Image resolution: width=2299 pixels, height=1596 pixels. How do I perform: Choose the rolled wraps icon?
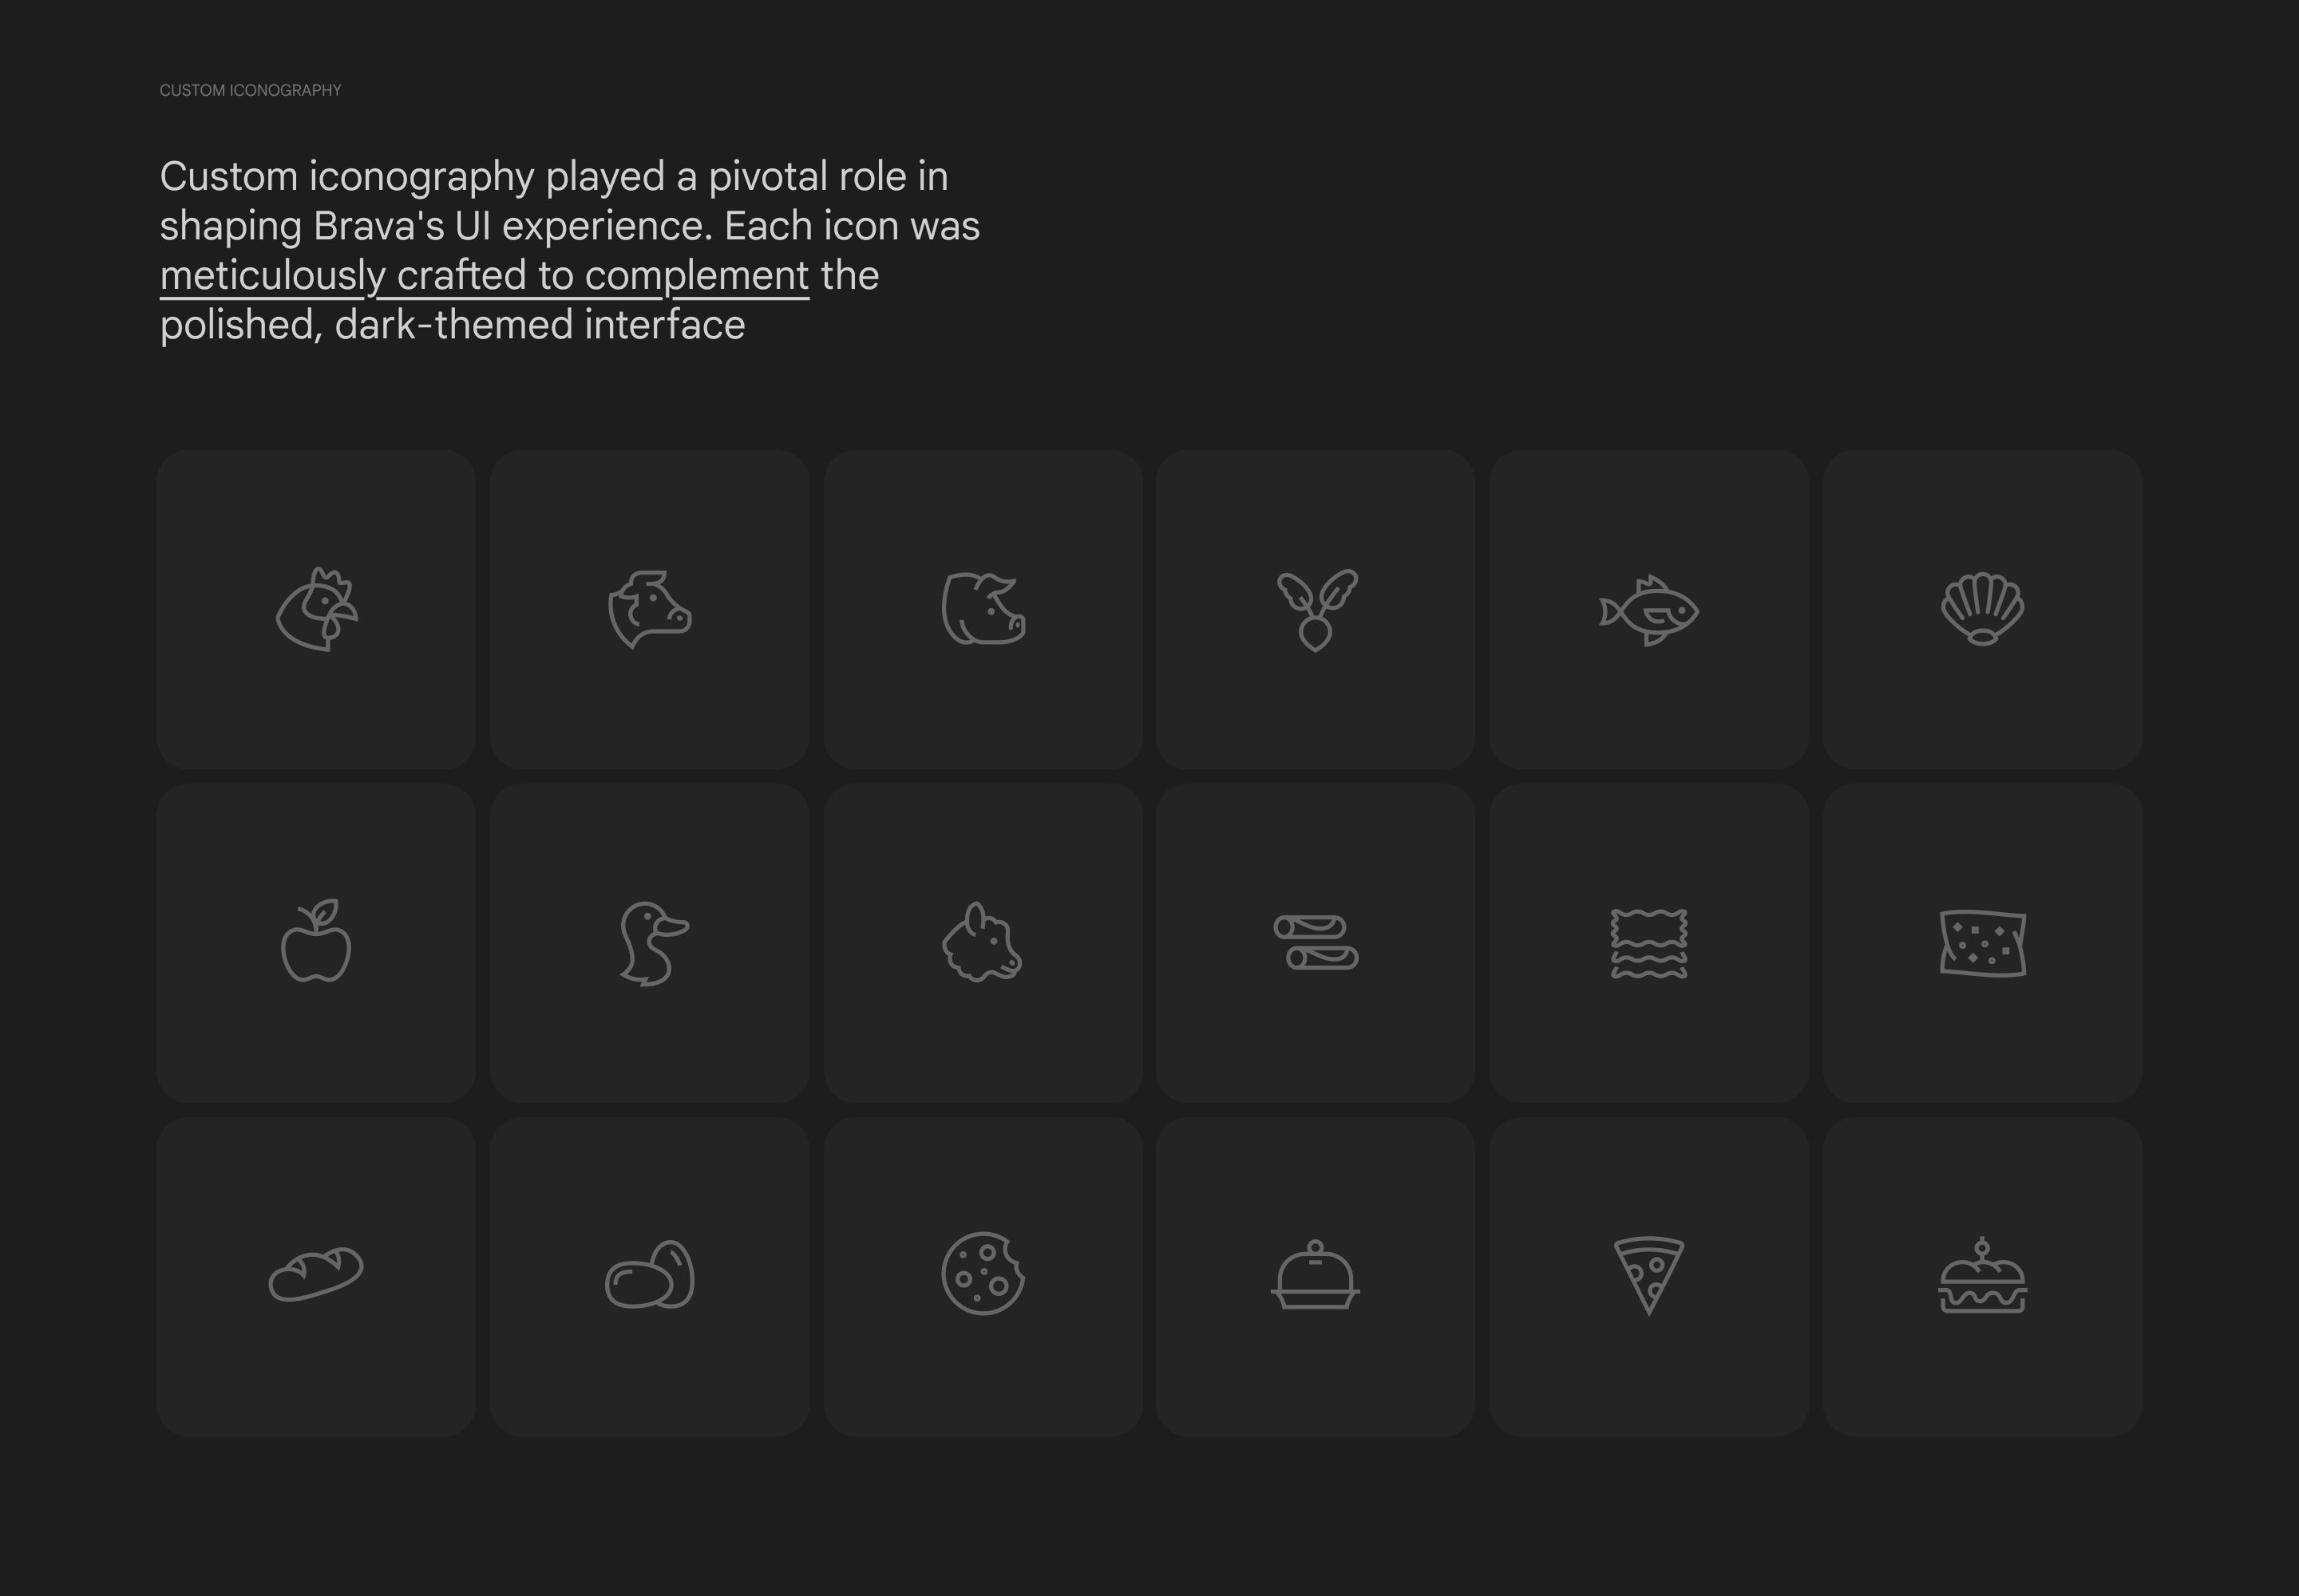[x=1316, y=942]
